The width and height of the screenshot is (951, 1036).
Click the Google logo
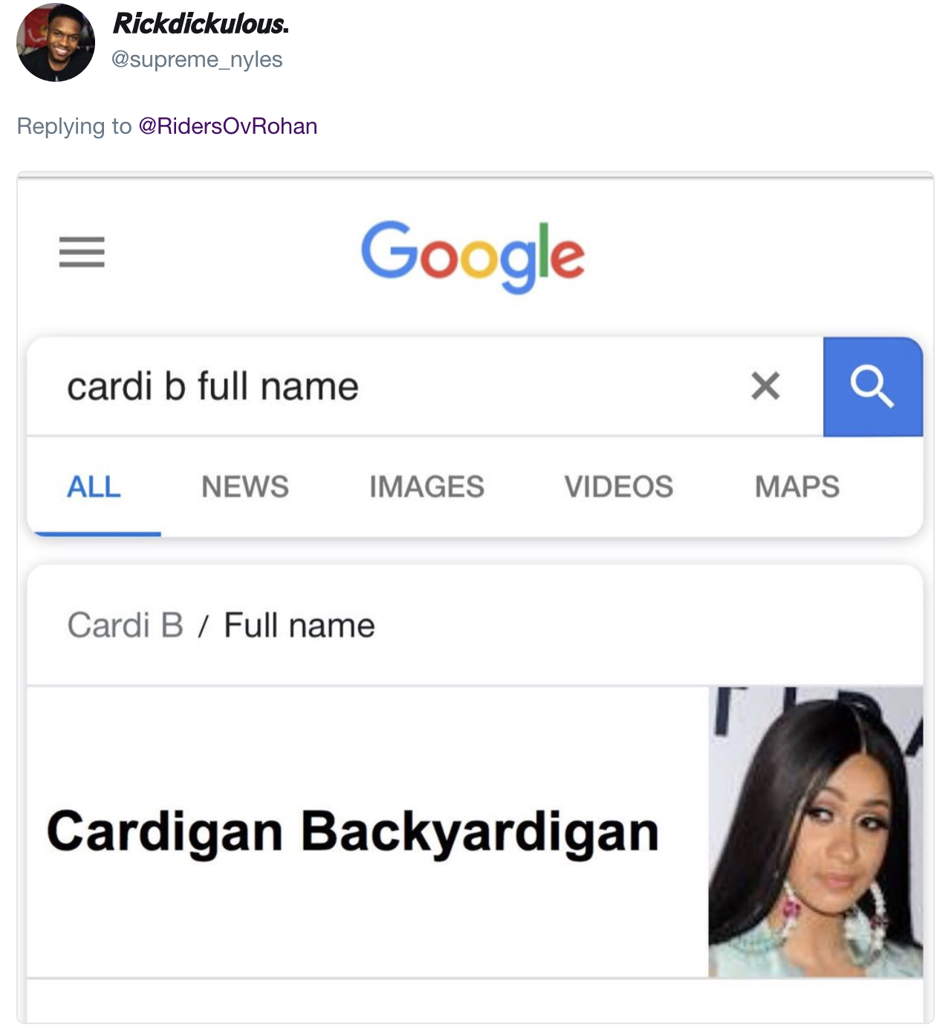point(473,256)
